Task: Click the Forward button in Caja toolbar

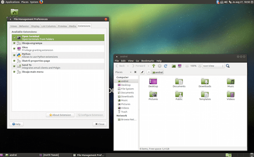Action: pos(138,66)
